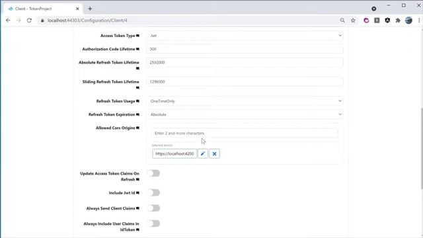Click the page vertical scrollbar
Image resolution: width=423 pixels, height=238 pixels.
(x=422, y=148)
